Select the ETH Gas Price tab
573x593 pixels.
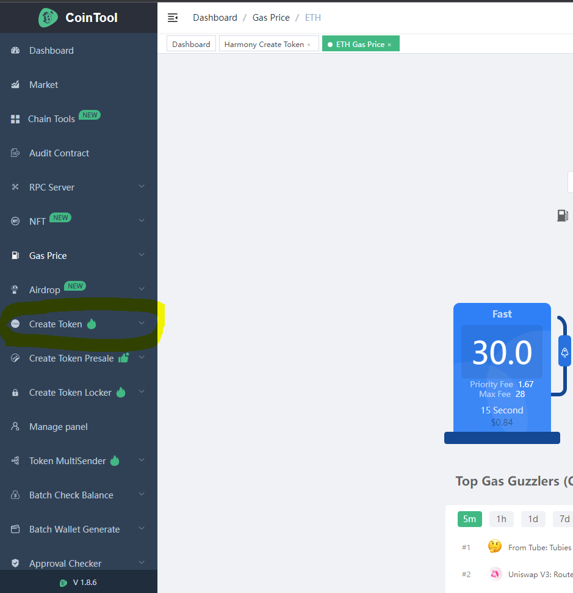pos(360,44)
